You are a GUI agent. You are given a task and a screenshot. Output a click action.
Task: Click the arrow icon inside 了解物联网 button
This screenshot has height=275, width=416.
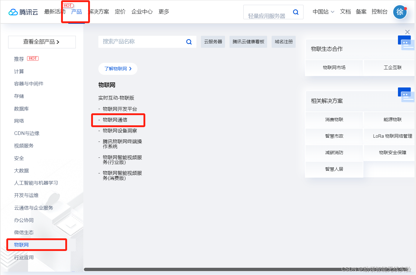(x=130, y=69)
